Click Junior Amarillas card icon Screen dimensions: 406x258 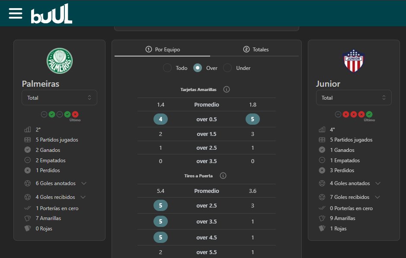[322, 218]
